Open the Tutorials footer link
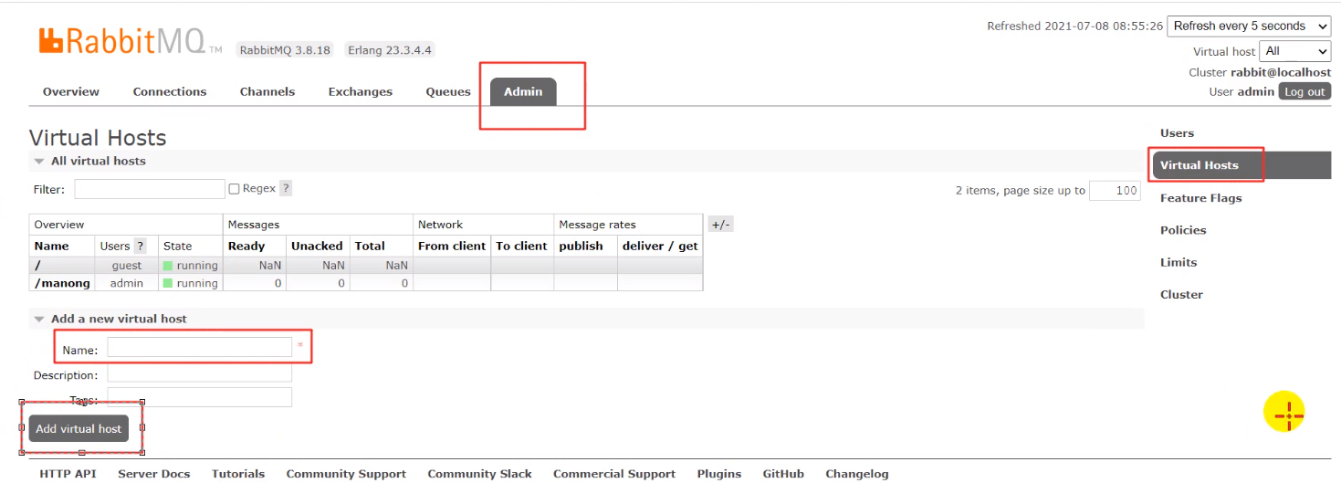Image resolution: width=1341 pixels, height=504 pixels. (x=238, y=474)
